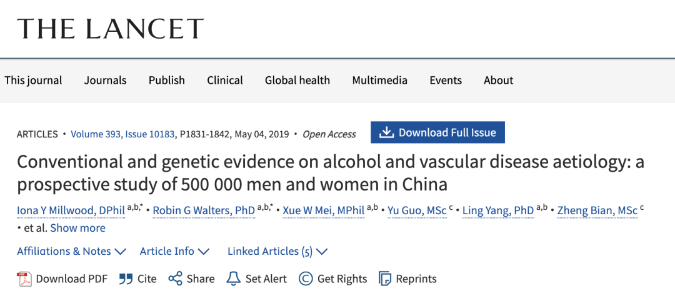675x291 pixels.
Task: Click the Share network icon
Action: click(176, 279)
